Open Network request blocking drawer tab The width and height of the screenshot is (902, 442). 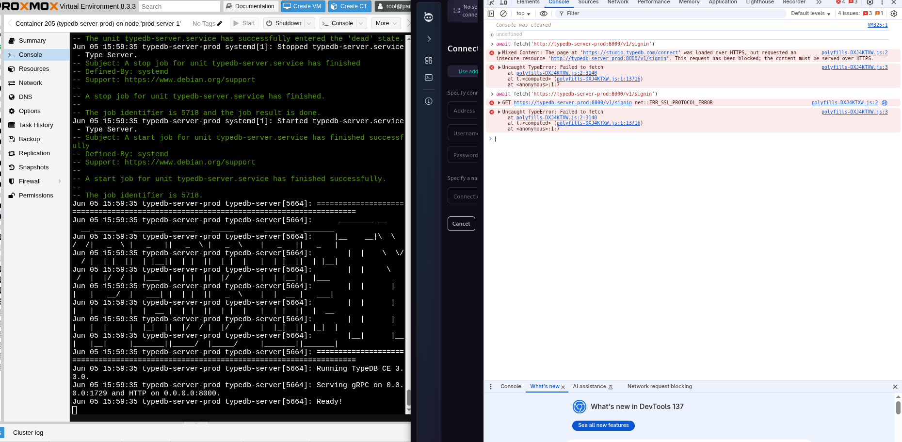tap(660, 387)
